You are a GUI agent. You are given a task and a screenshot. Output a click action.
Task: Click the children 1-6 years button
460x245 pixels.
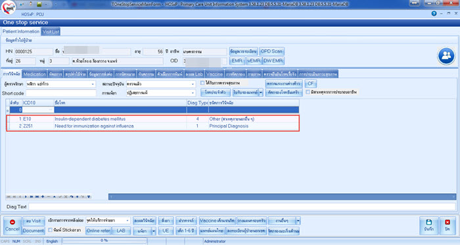click(x=186, y=231)
